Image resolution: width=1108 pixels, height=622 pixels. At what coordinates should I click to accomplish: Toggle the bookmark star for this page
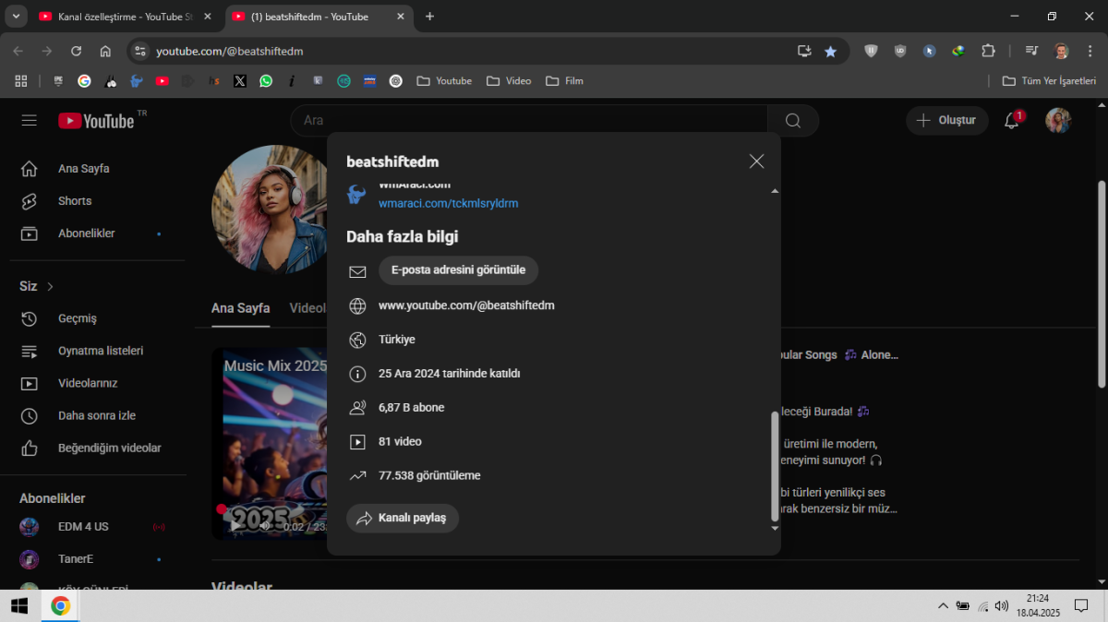830,52
